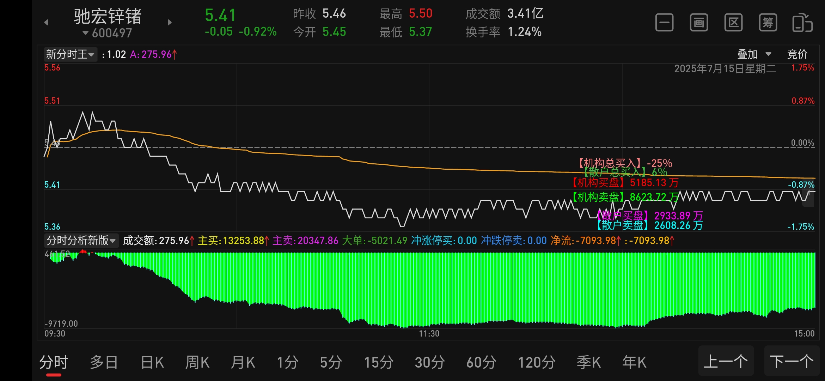
Task: Click the 上一个 button
Action: [x=726, y=361]
